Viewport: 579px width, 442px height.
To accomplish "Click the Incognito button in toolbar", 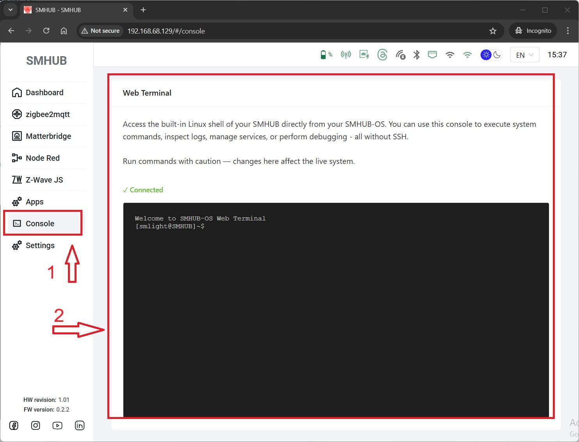I will coord(533,31).
